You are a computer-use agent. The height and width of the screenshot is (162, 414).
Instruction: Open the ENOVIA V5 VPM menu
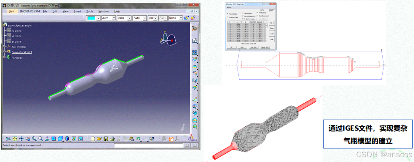click(30, 11)
